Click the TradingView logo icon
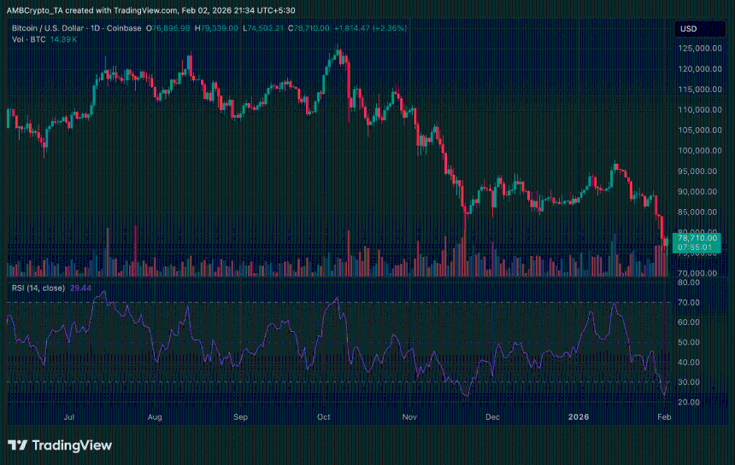Viewport: 735px width, 465px height. [x=18, y=445]
